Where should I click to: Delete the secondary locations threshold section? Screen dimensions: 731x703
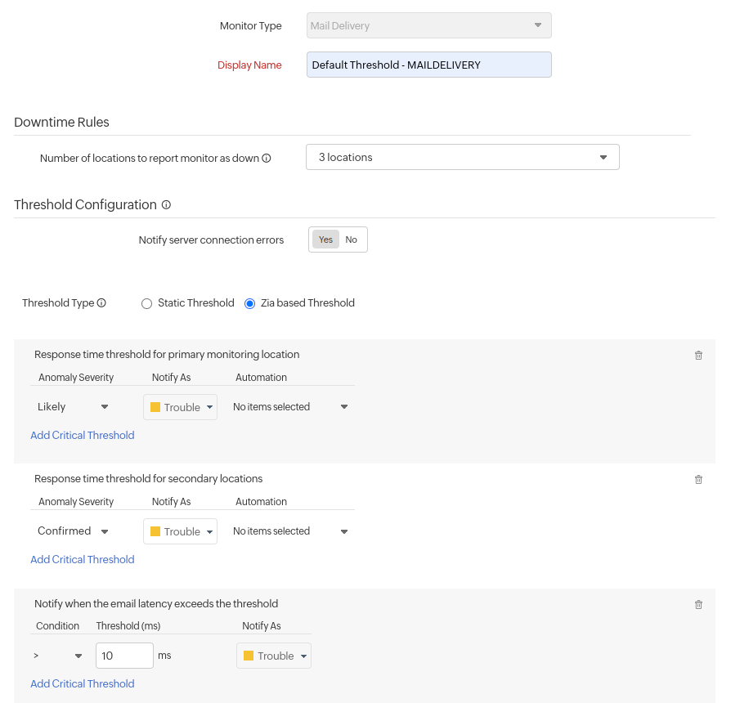click(x=698, y=480)
